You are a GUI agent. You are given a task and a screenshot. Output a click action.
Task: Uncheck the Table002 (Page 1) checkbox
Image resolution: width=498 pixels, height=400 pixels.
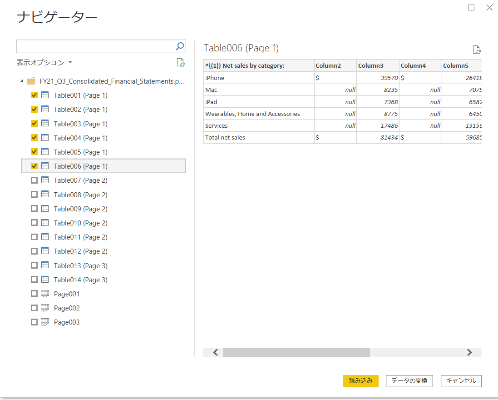pyautogui.click(x=35, y=110)
